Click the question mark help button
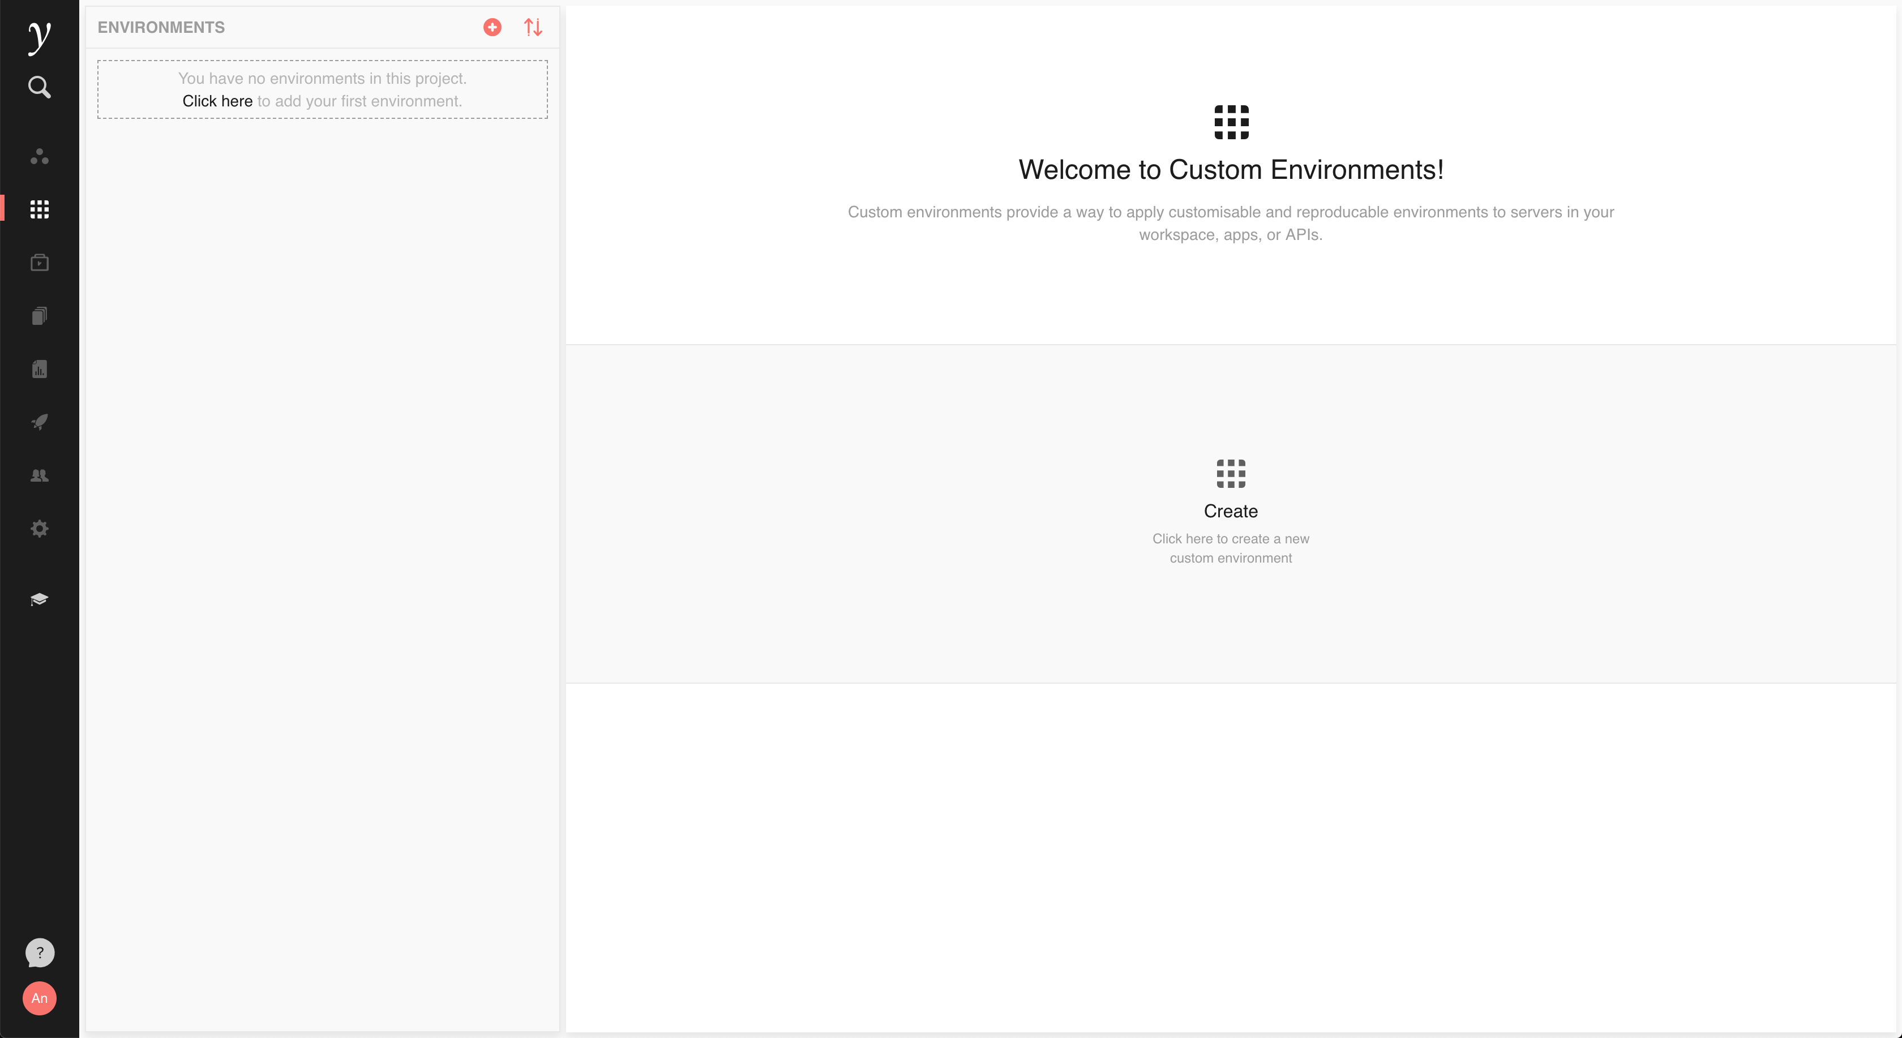 pos(39,953)
